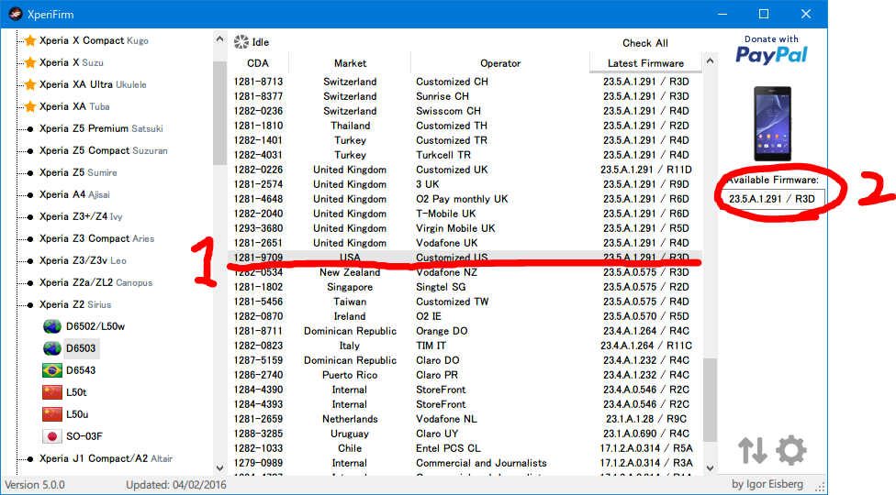Click the Check All button
This screenshot has width=896, height=495.
point(645,43)
